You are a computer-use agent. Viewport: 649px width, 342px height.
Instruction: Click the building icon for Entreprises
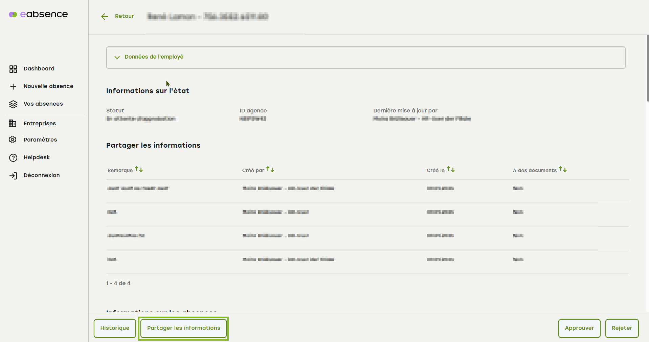click(x=13, y=123)
